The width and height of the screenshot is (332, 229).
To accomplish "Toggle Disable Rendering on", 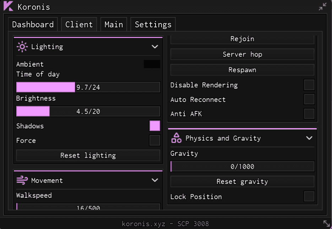I will tap(309, 85).
